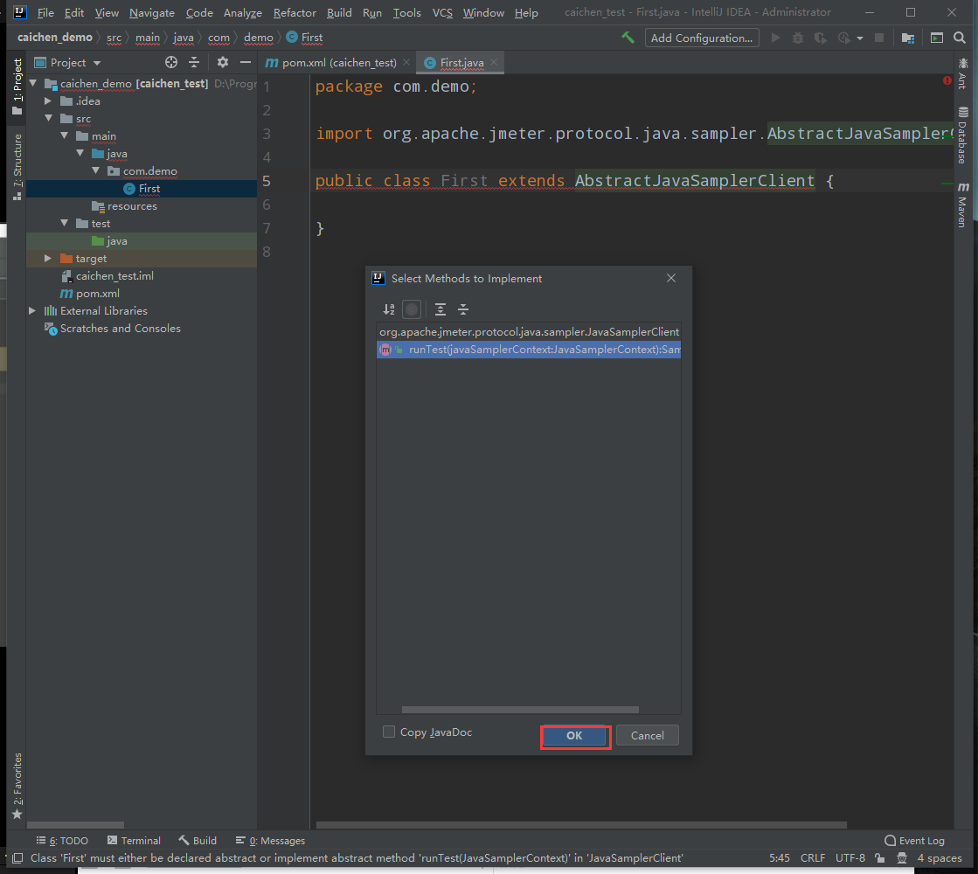The image size is (978, 874).
Task: Collapse the test folder
Action: [65, 223]
